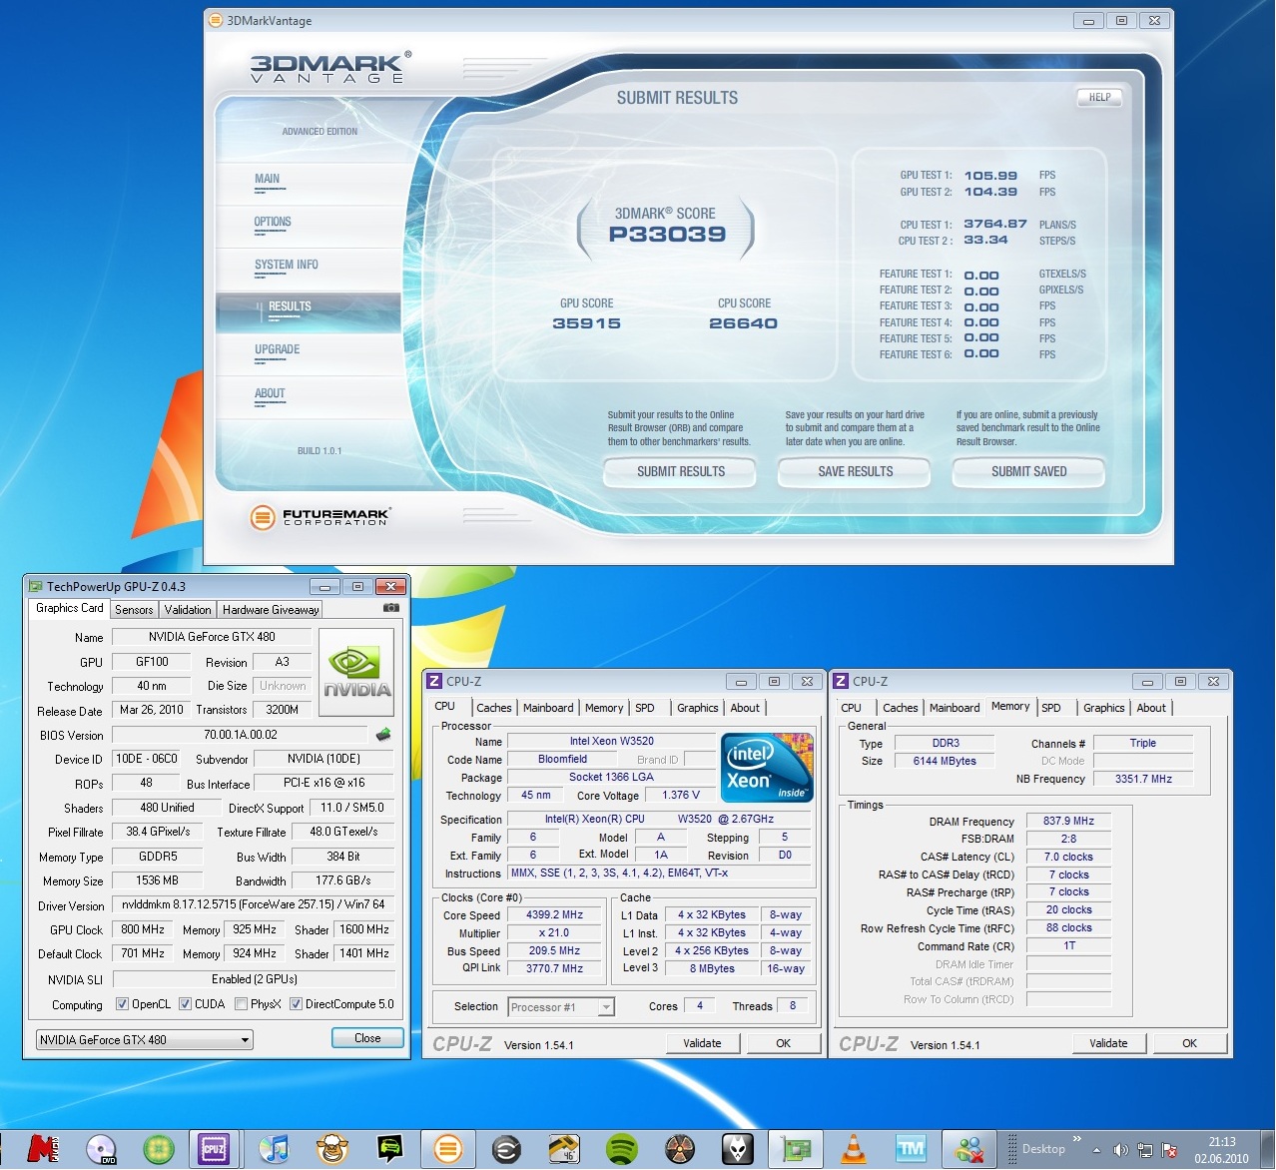This screenshot has width=1276, height=1170.
Task: Open Mainboard tab in left CPU-Z window
Action: [x=548, y=708]
